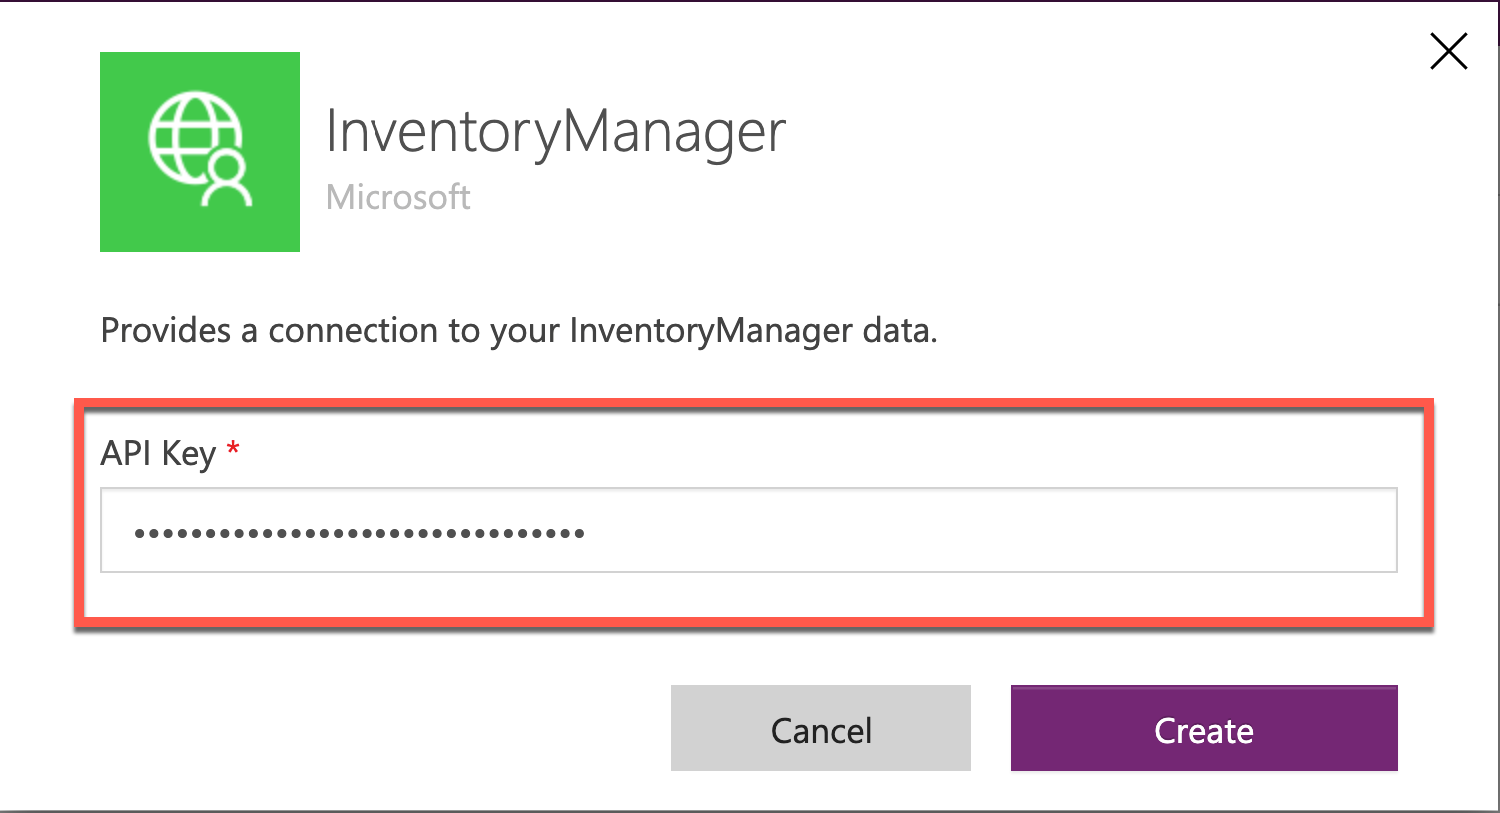Image resolution: width=1500 pixels, height=813 pixels.
Task: Click the Create button to submit the connection
Action: coord(1203,729)
